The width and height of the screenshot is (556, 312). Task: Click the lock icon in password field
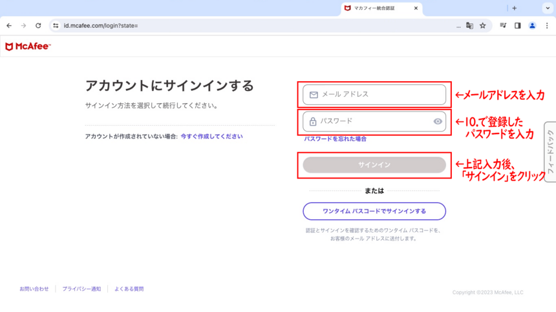pyautogui.click(x=312, y=121)
